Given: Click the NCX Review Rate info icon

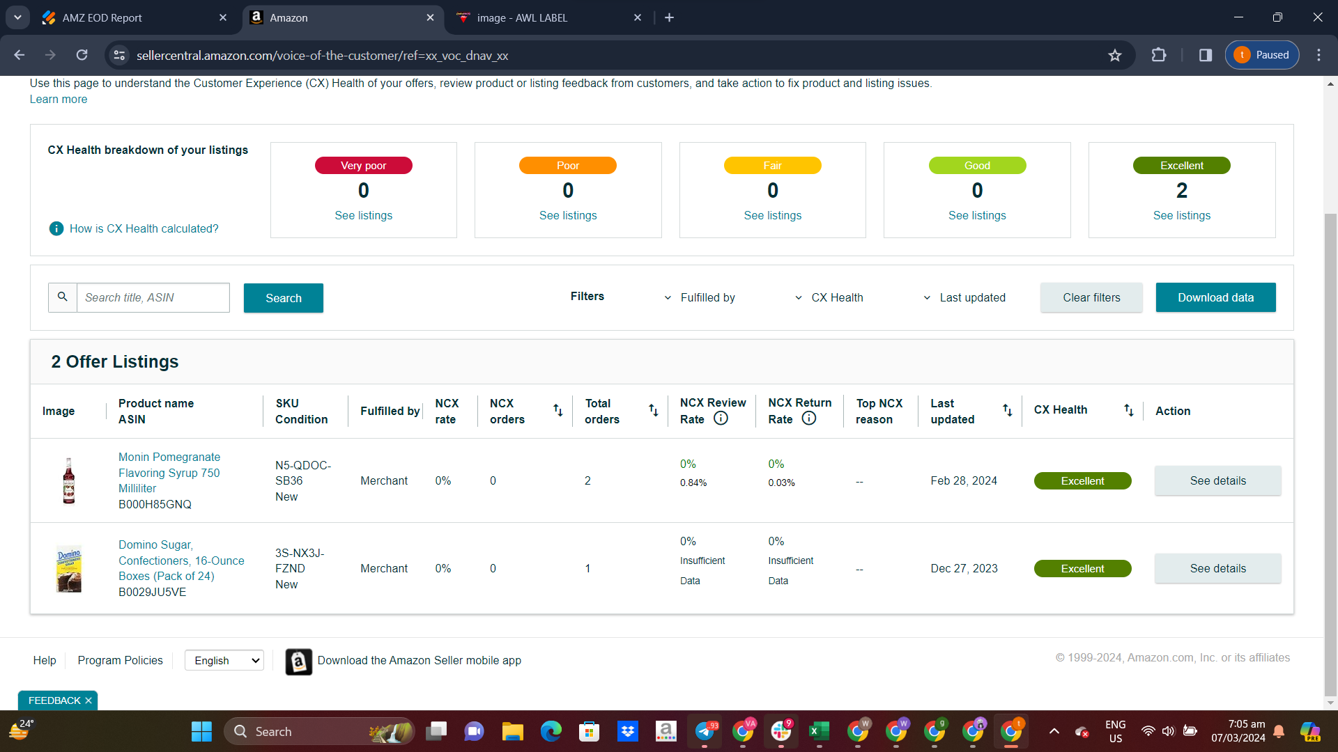Looking at the screenshot, I should (721, 418).
